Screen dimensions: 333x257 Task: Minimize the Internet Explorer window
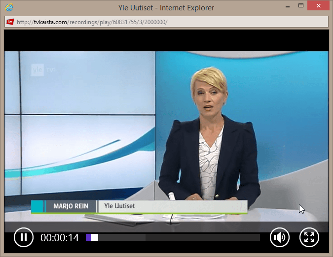pos(288,7)
